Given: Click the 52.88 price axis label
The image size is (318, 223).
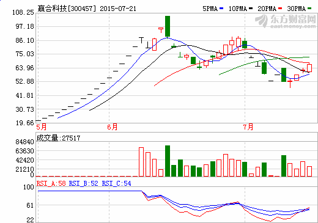Looking at the screenshot, I should pyautogui.click(x=24, y=81).
